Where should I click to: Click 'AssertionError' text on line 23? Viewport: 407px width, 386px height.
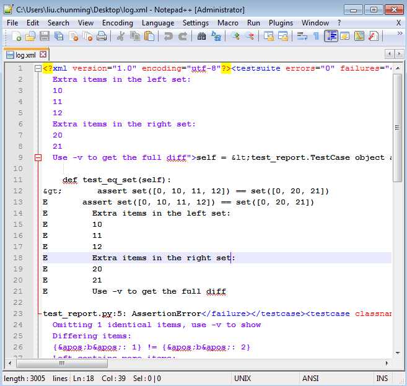[167, 314]
